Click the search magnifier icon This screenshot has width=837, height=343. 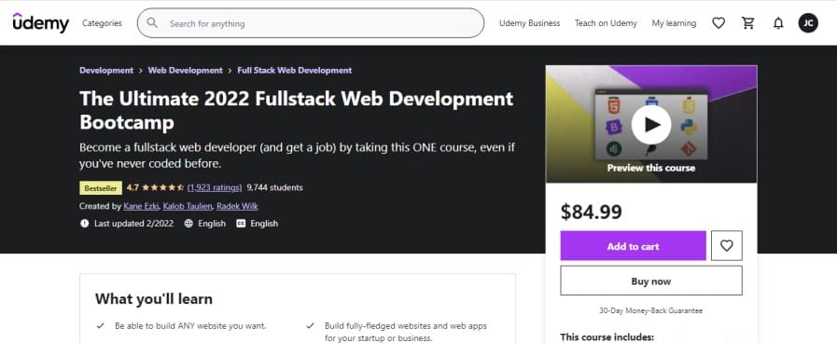pyautogui.click(x=152, y=23)
